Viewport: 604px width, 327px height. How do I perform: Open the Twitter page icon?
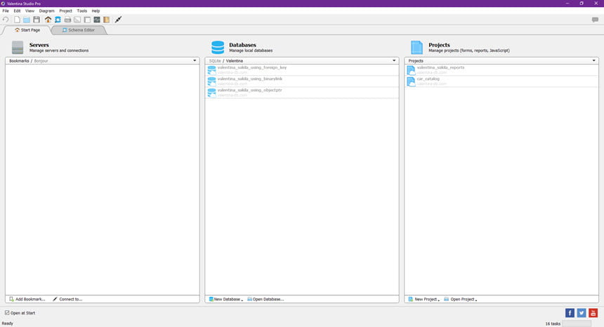(582, 313)
